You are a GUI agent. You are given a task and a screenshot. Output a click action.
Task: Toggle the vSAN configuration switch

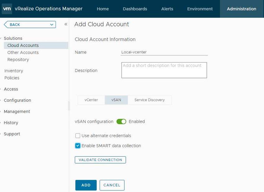point(121,121)
